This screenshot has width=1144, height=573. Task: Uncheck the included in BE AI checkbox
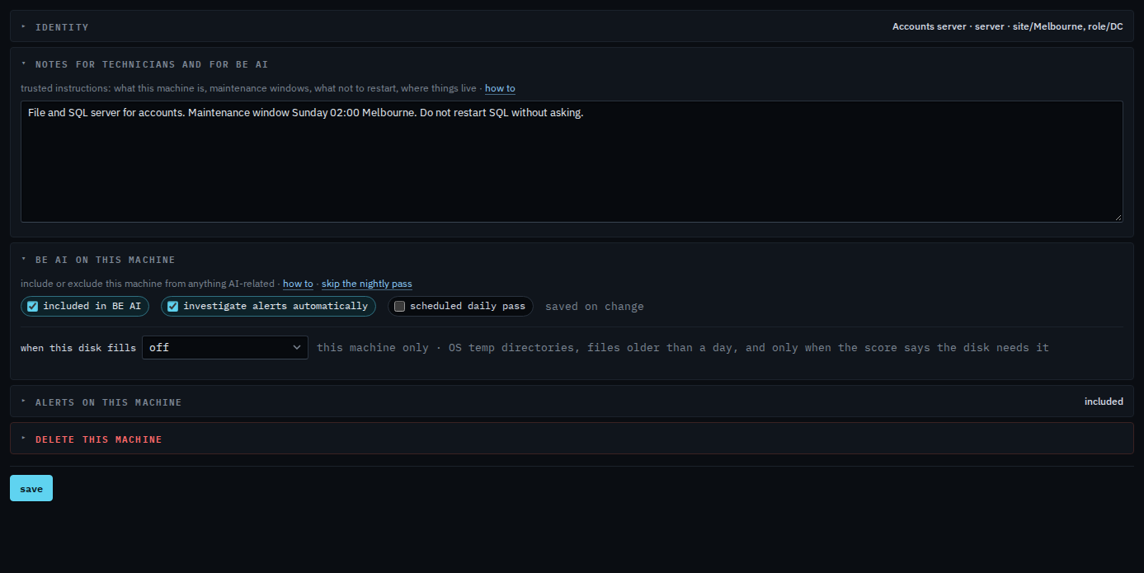(x=33, y=306)
